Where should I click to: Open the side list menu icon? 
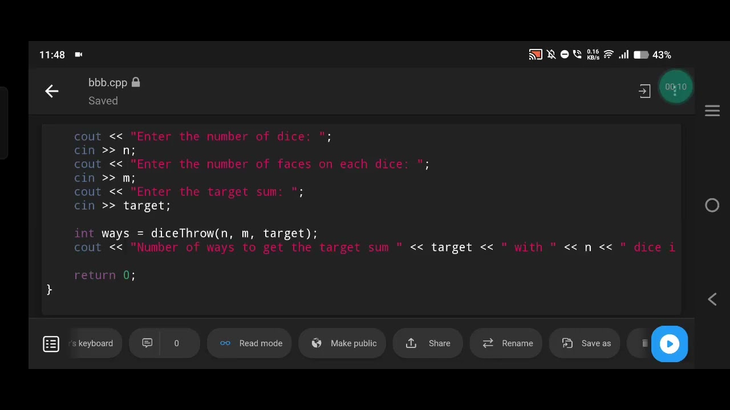51,344
